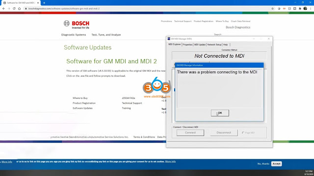Image resolution: width=314 pixels, height=176 pixels.
Task: Open the Chrome profile avatar
Action: [x=305, y=8]
